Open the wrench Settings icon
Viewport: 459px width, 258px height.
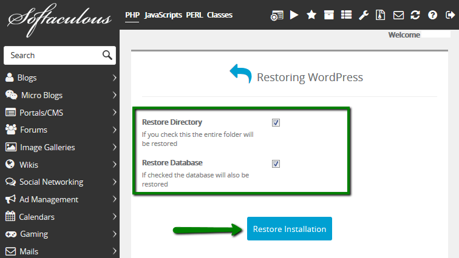pos(364,15)
